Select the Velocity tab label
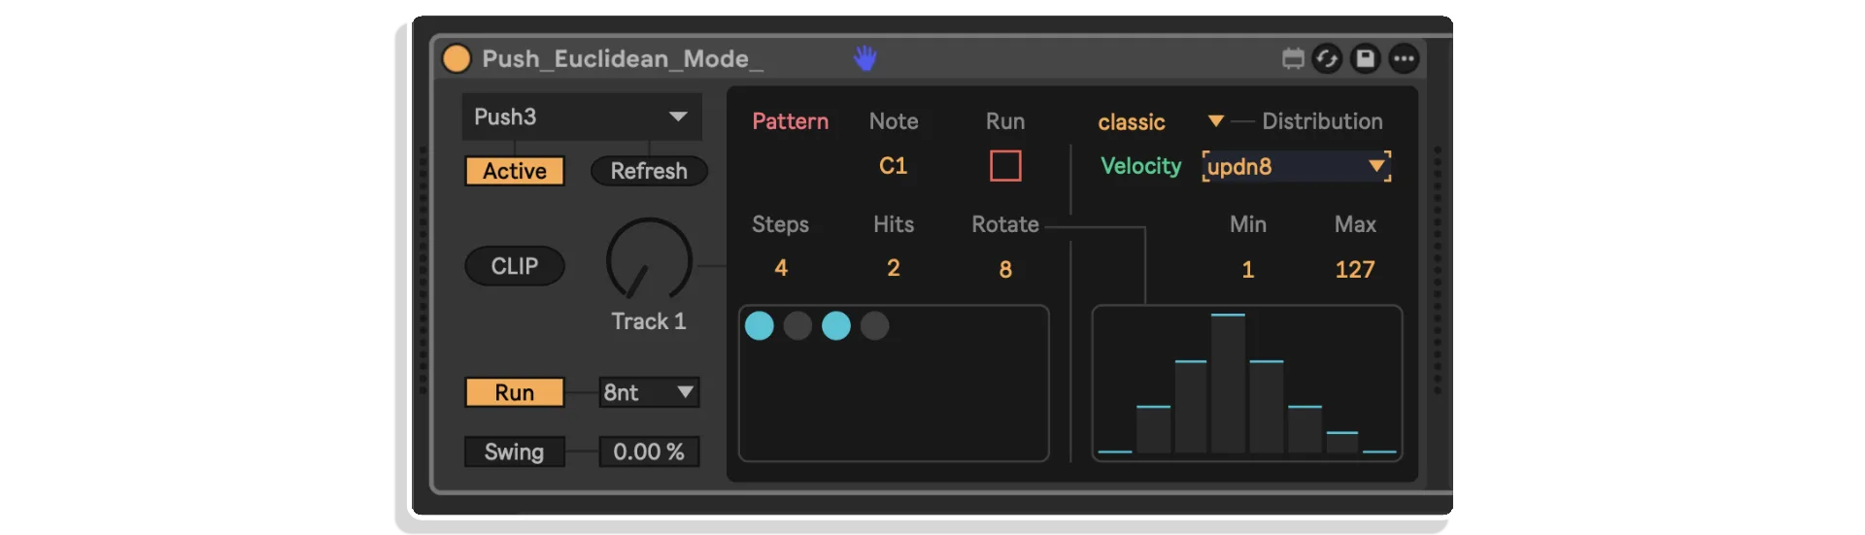The image size is (1865, 535). click(x=1141, y=166)
